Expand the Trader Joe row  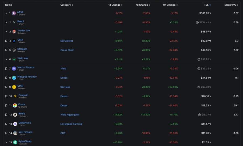pos(6,32)
